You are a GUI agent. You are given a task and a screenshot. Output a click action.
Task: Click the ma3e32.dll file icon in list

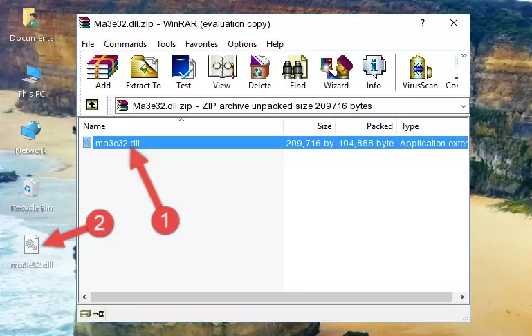87,142
